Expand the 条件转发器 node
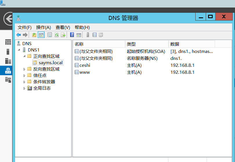 click(24, 82)
